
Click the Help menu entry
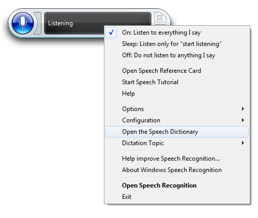point(177,94)
